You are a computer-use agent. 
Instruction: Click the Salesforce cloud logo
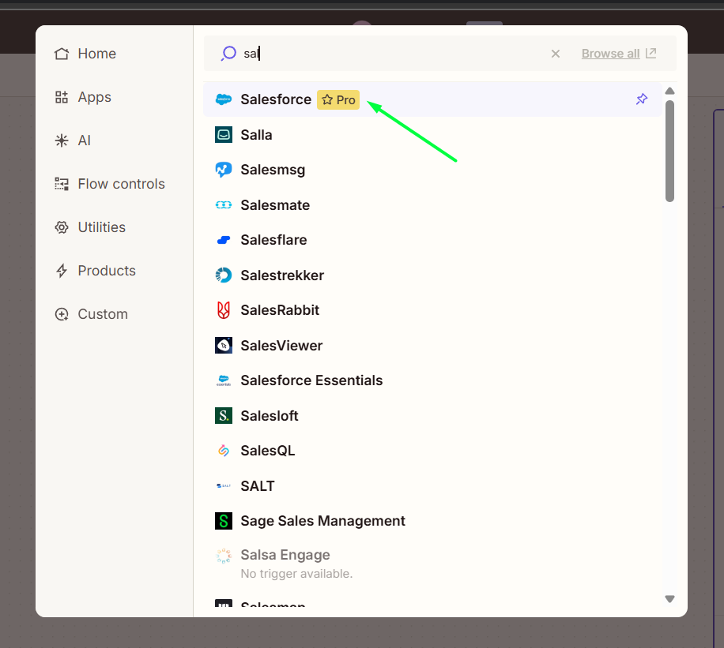click(x=224, y=99)
